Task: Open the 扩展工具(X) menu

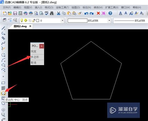Action: (x=112, y=7)
